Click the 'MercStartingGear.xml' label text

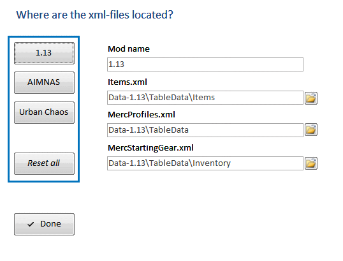click(150, 148)
